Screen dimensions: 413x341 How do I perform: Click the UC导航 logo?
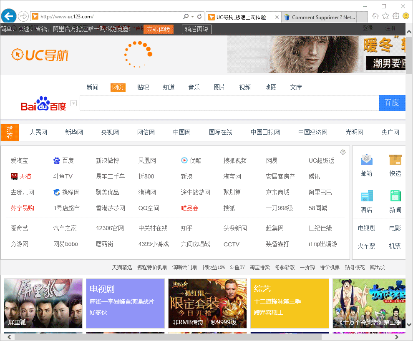(x=40, y=55)
